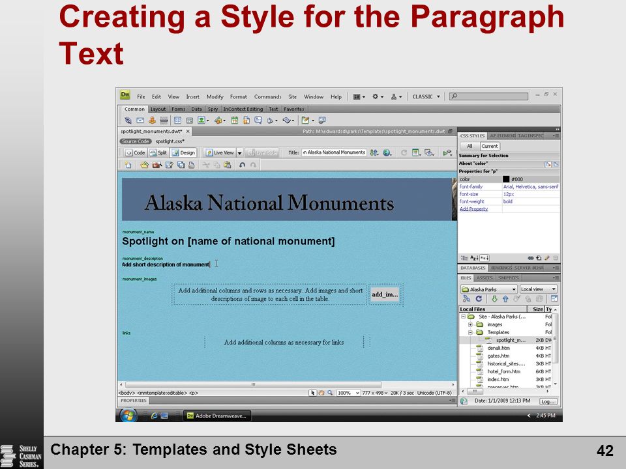This screenshot has height=469, width=626.
Task: Click the Save All icon
Action: click(181, 165)
